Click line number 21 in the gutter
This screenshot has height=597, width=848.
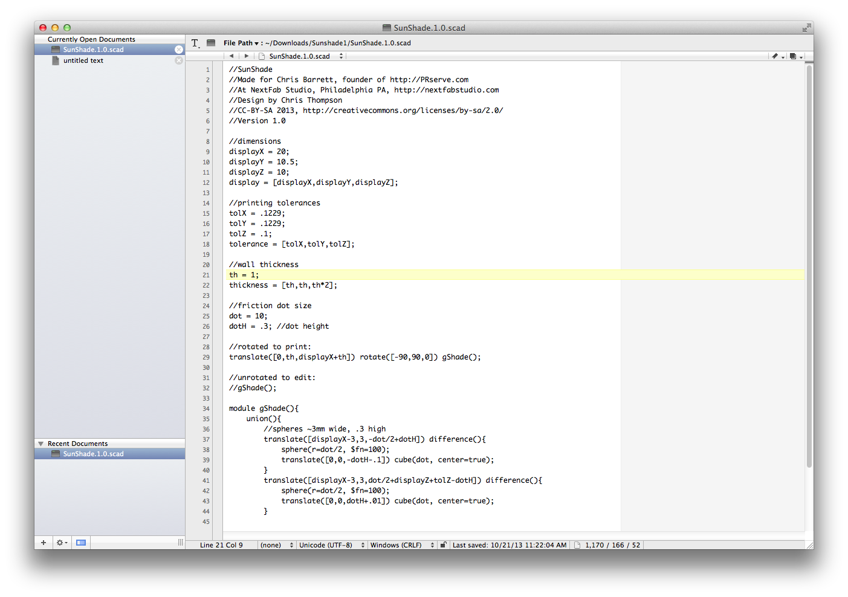pyautogui.click(x=206, y=275)
